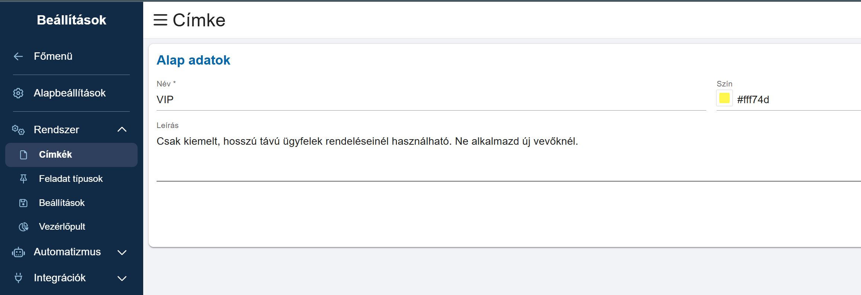Open Alapbeállítások settings page

click(x=71, y=93)
